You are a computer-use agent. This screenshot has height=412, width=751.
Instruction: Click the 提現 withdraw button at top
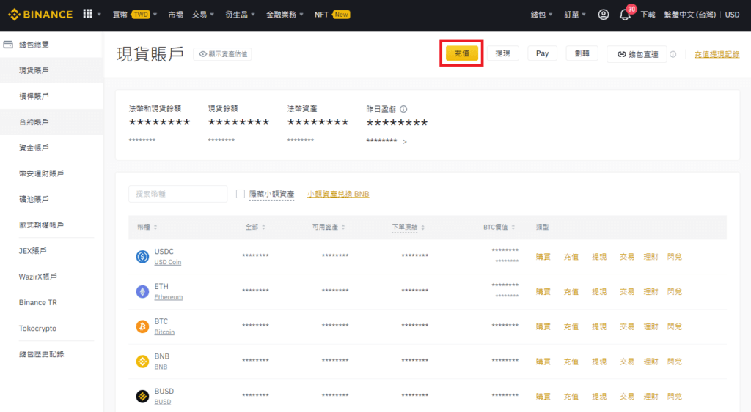[503, 53]
